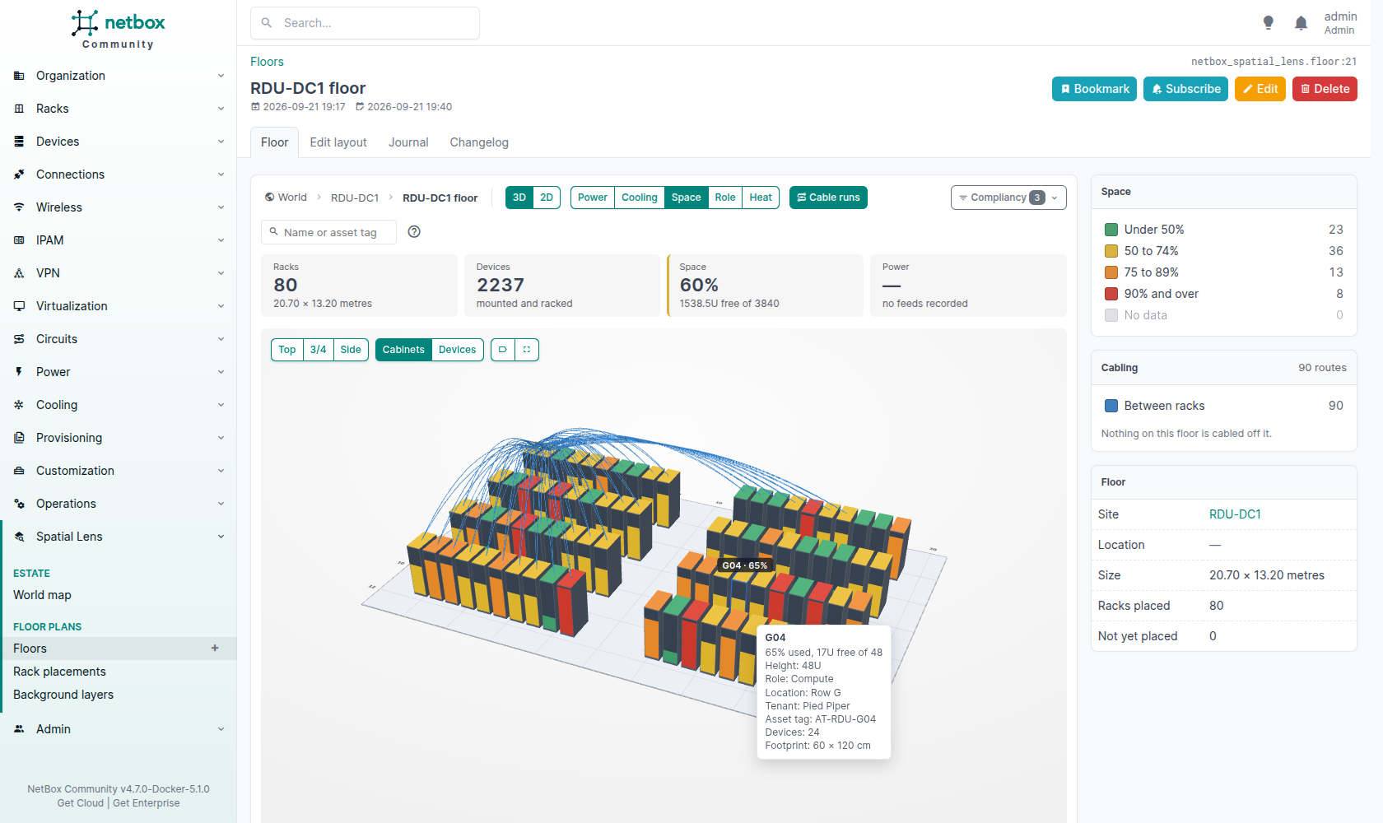Select the Space overlay
This screenshot has width=1383, height=823.
687,198
